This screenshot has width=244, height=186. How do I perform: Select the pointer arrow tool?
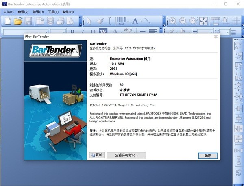pyautogui.click(x=89, y=21)
